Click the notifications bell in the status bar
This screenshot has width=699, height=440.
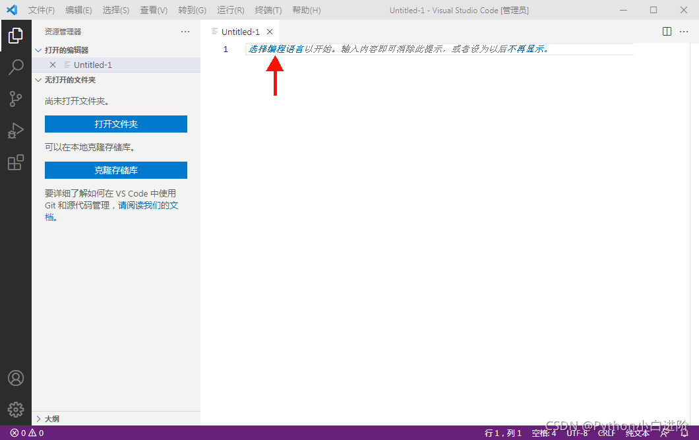[684, 433]
